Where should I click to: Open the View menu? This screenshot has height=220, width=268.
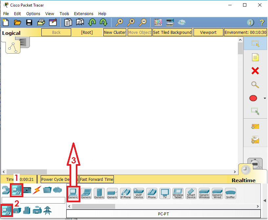coord(50,13)
